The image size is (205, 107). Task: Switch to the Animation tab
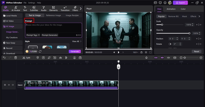tap(171, 9)
